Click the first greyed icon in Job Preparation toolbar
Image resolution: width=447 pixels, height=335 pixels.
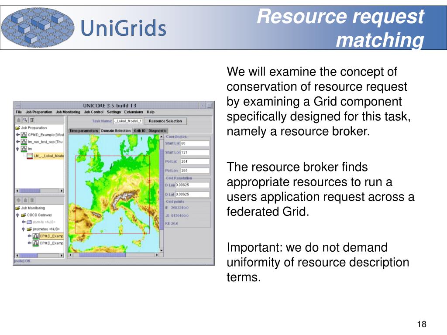tap(19, 120)
